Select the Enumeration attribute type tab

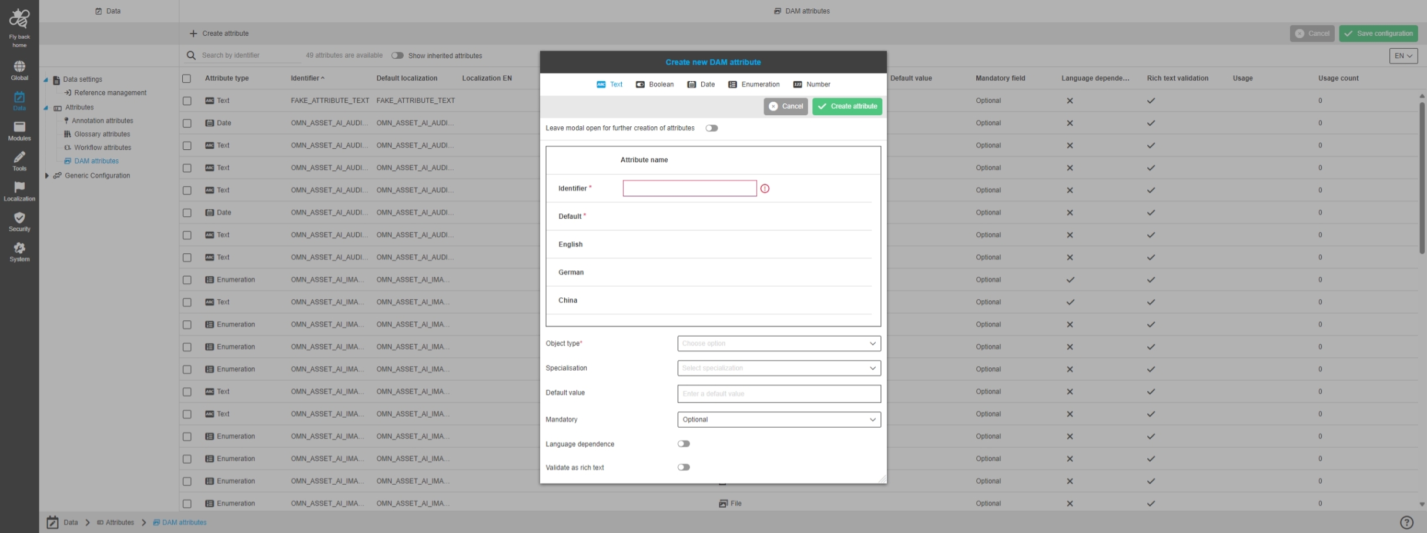[754, 85]
